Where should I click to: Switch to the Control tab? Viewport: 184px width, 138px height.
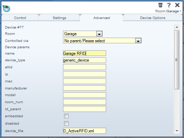pos(20,18)
